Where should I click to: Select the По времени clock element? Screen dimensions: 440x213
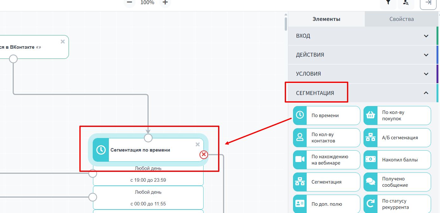[326, 116]
